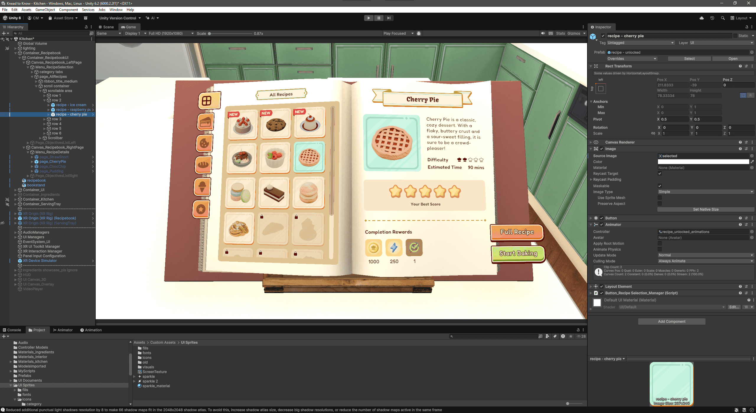Open the Culling Mode dropdown
The width and height of the screenshot is (756, 413).
[x=706, y=261]
